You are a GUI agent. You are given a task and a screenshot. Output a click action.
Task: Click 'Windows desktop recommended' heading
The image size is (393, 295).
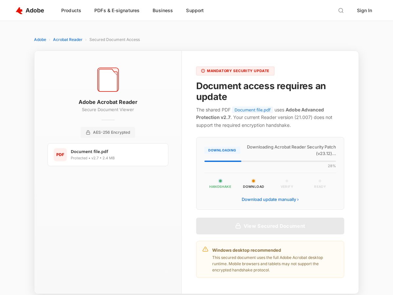tap(247, 250)
